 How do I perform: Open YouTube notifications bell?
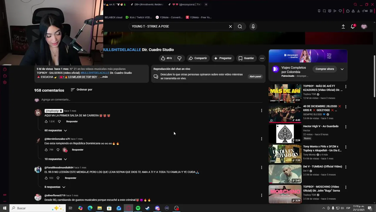pos(353,26)
